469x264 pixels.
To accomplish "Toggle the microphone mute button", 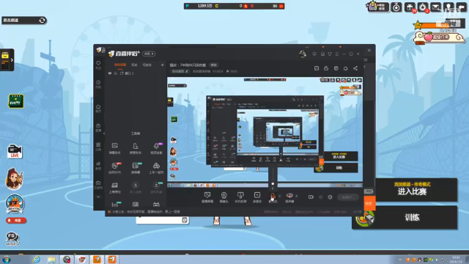I will pos(273,196).
